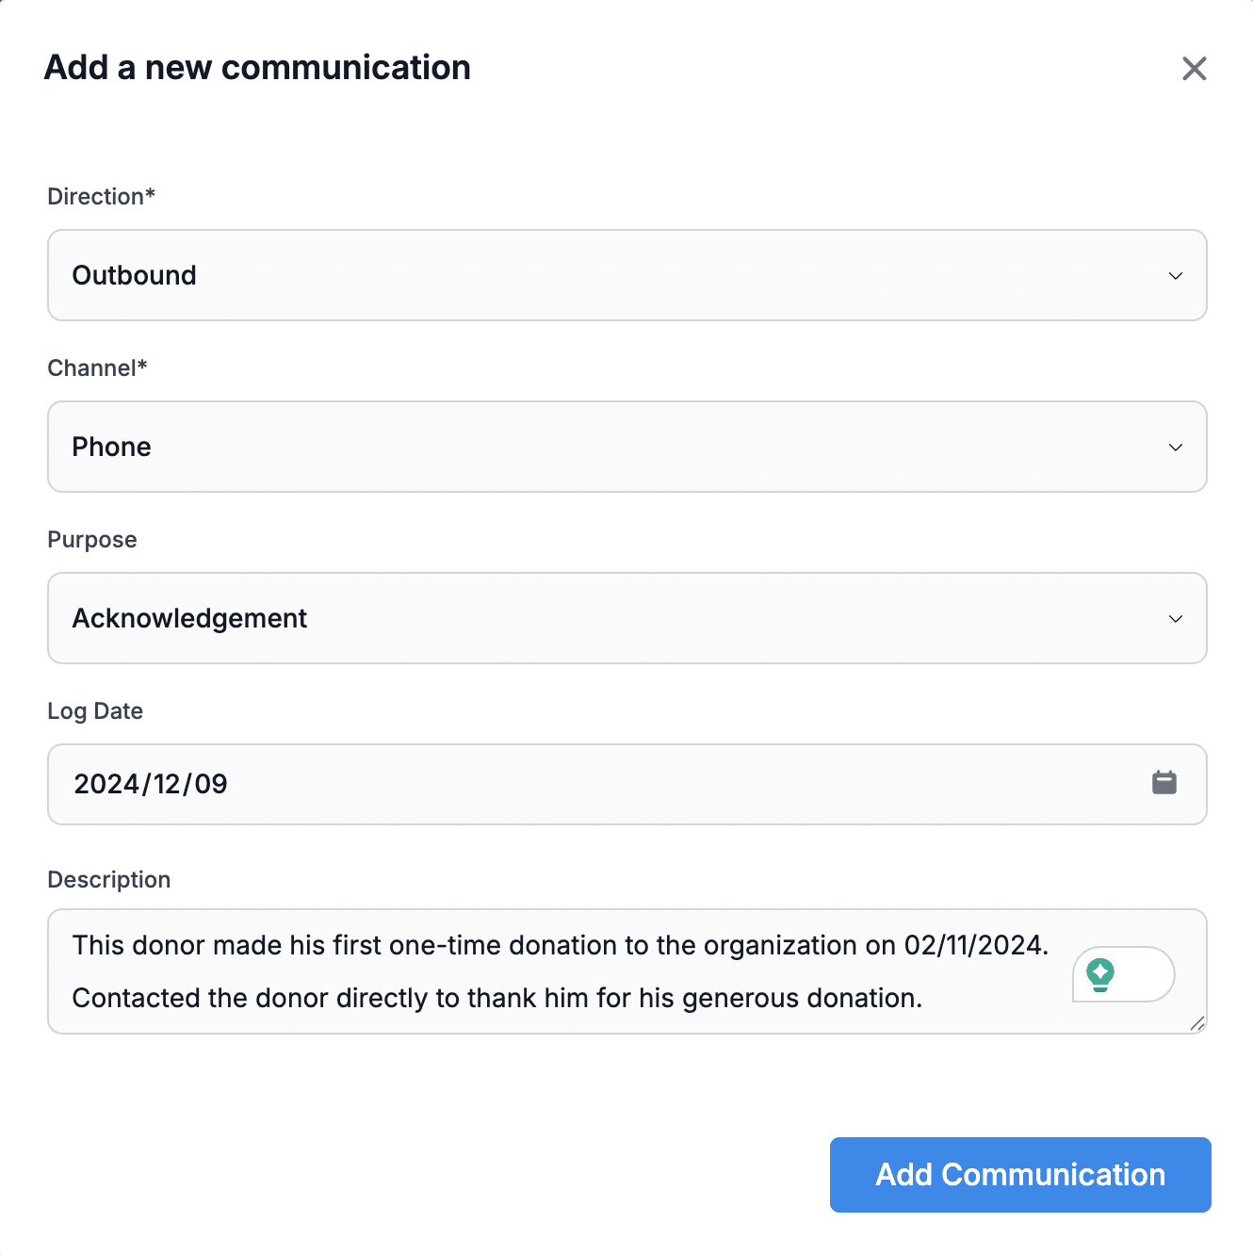Close the Add a new communication dialog
The height and width of the screenshot is (1255, 1253).
tap(1194, 69)
